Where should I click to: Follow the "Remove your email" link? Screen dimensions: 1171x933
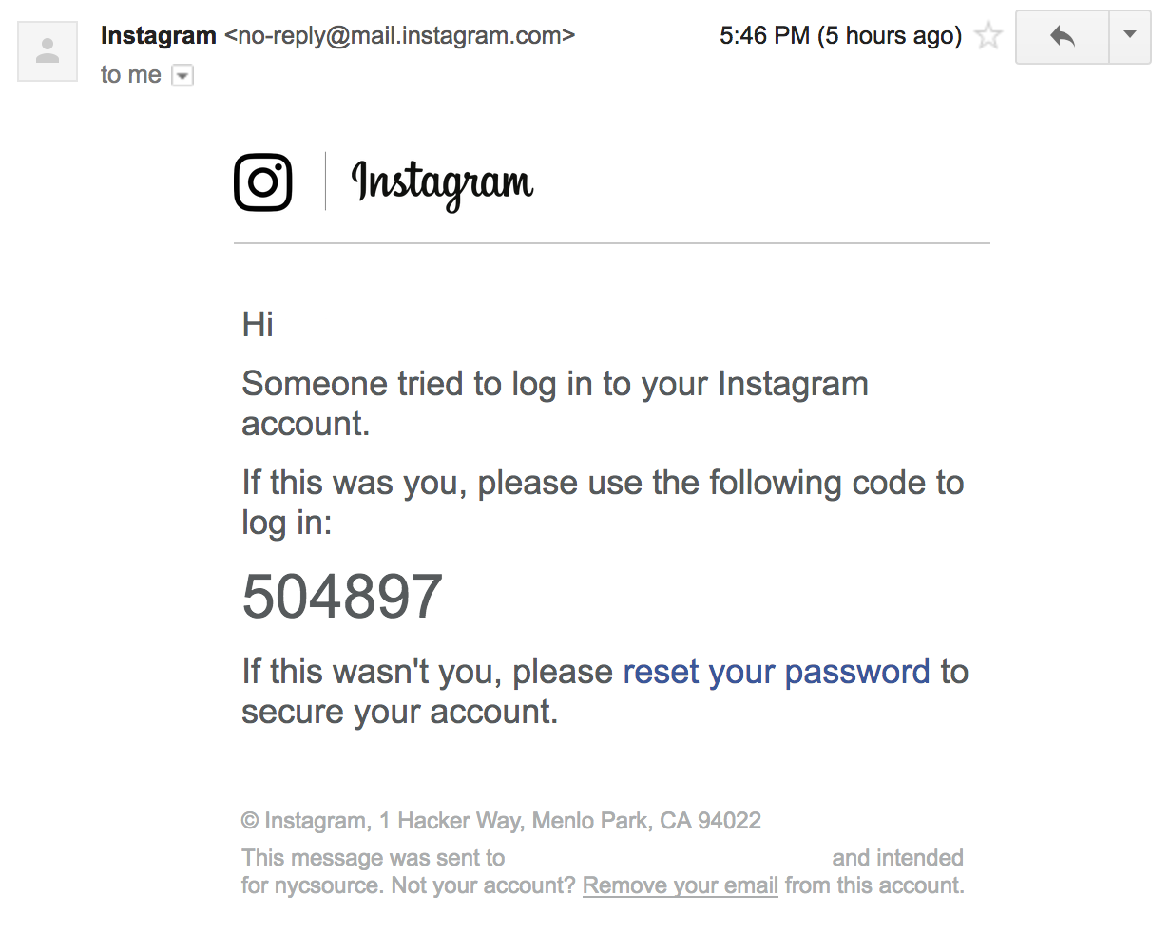point(680,885)
